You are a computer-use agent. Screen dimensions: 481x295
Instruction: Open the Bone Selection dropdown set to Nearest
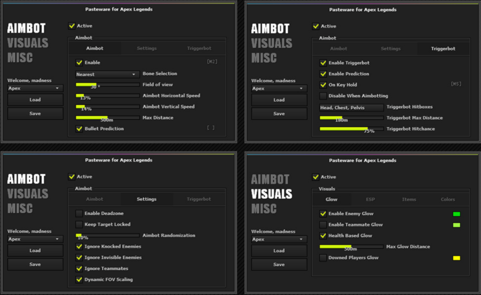(107, 74)
